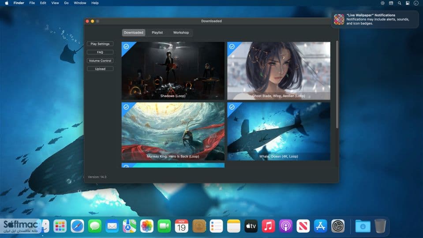Toggle checkmark on Ghost Blade wallpaper
Screen dimensions: 423x238
(x=232, y=46)
